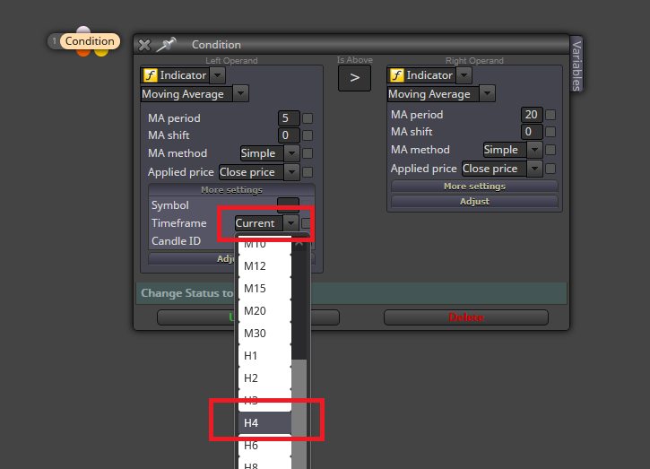Choose H6 timeframe option
The height and width of the screenshot is (469, 650).
point(264,446)
